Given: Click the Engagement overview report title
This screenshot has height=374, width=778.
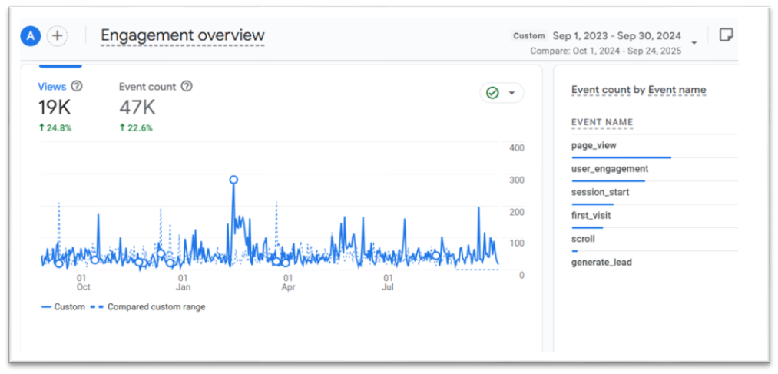Looking at the screenshot, I should click(183, 35).
